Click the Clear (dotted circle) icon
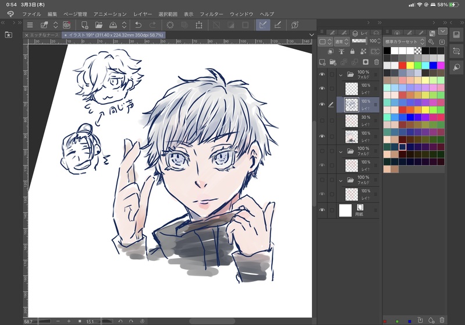 [170, 25]
